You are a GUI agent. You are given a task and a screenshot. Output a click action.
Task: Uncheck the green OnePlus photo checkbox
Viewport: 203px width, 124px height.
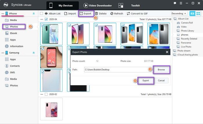tap(43, 25)
